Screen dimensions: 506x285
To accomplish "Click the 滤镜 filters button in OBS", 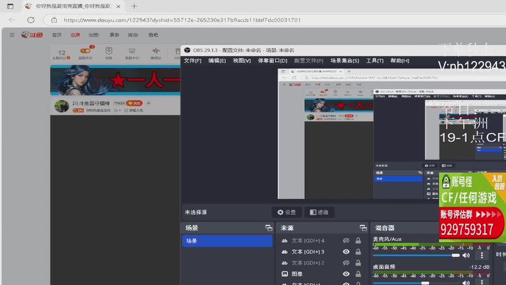I will [319, 212].
